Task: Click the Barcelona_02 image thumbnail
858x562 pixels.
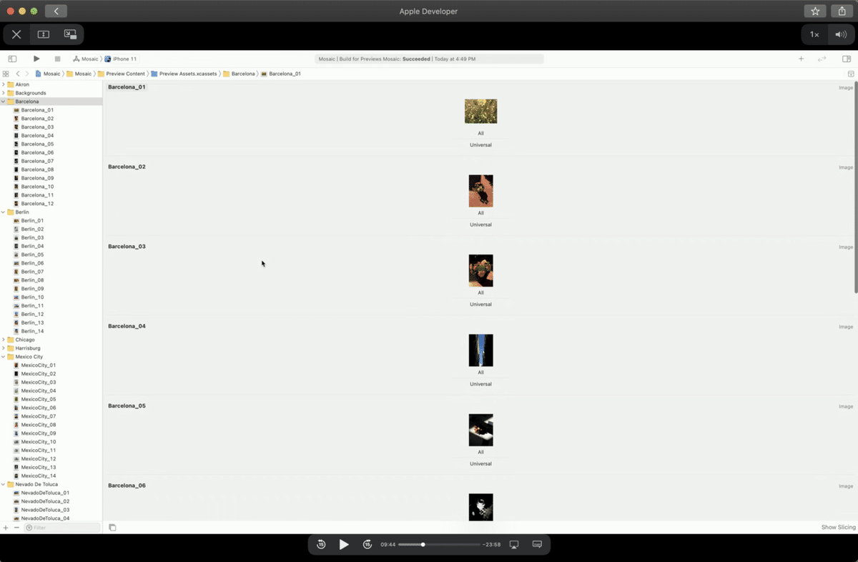Action: [480, 191]
